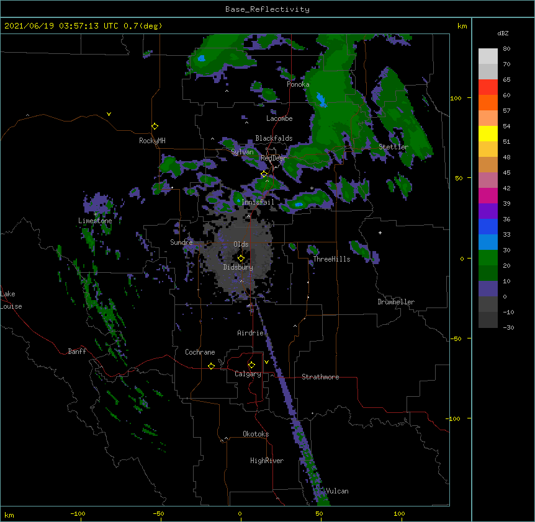Click the -30 value in the dBZ legend

[508, 327]
